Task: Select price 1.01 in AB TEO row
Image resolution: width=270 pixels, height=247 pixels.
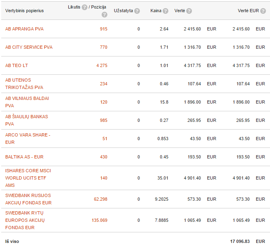Action: 164,65
